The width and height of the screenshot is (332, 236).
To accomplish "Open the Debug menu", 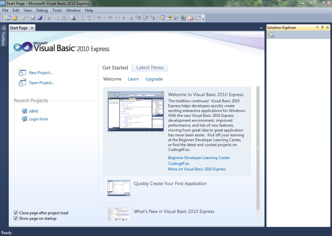I will pyautogui.click(x=42, y=10).
